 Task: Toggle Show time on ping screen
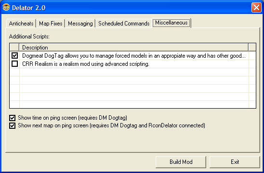[x=13, y=118]
